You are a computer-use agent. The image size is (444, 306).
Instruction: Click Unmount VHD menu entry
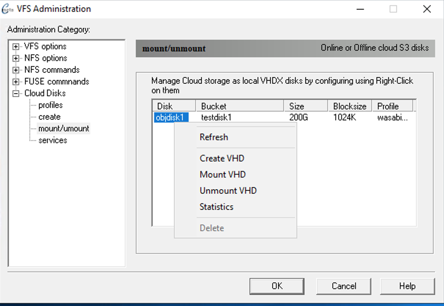click(228, 191)
